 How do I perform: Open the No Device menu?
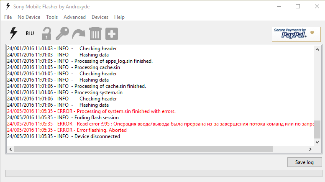coord(29,17)
